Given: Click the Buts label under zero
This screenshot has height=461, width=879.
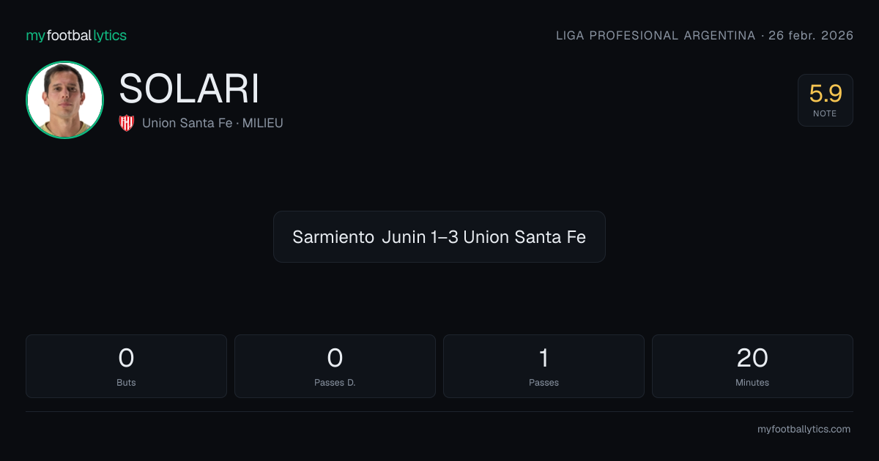Looking at the screenshot, I should coord(126,383).
